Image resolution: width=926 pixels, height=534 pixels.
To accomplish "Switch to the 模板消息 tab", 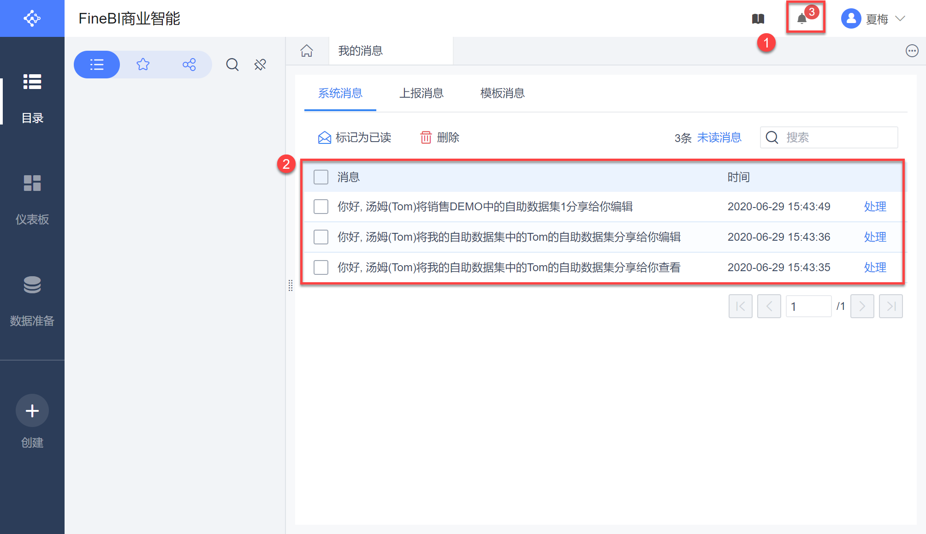I will click(502, 93).
